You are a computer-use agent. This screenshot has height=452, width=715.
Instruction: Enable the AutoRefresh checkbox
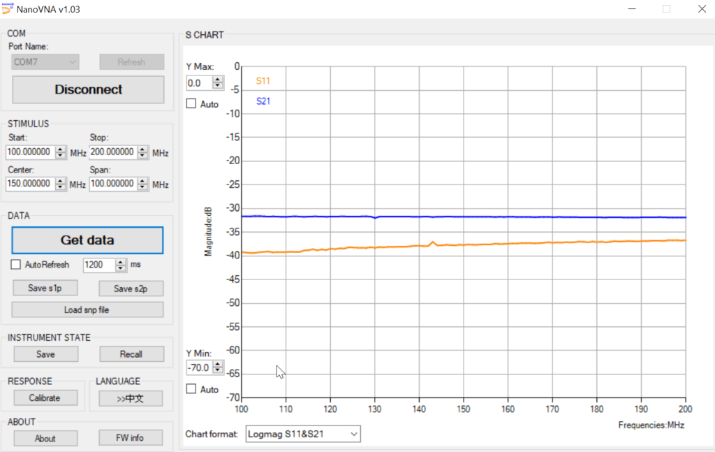click(16, 265)
